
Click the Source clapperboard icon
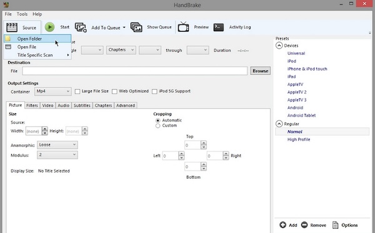[x=12, y=27]
